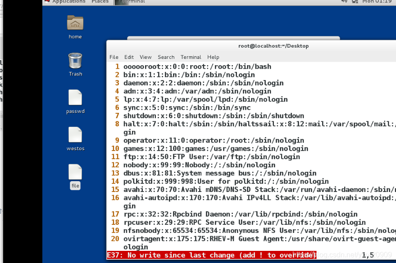Viewport: 396px width, 263px height.
Task: Click the Terminal taskbar entry in top panel
Action: pos(130,2)
